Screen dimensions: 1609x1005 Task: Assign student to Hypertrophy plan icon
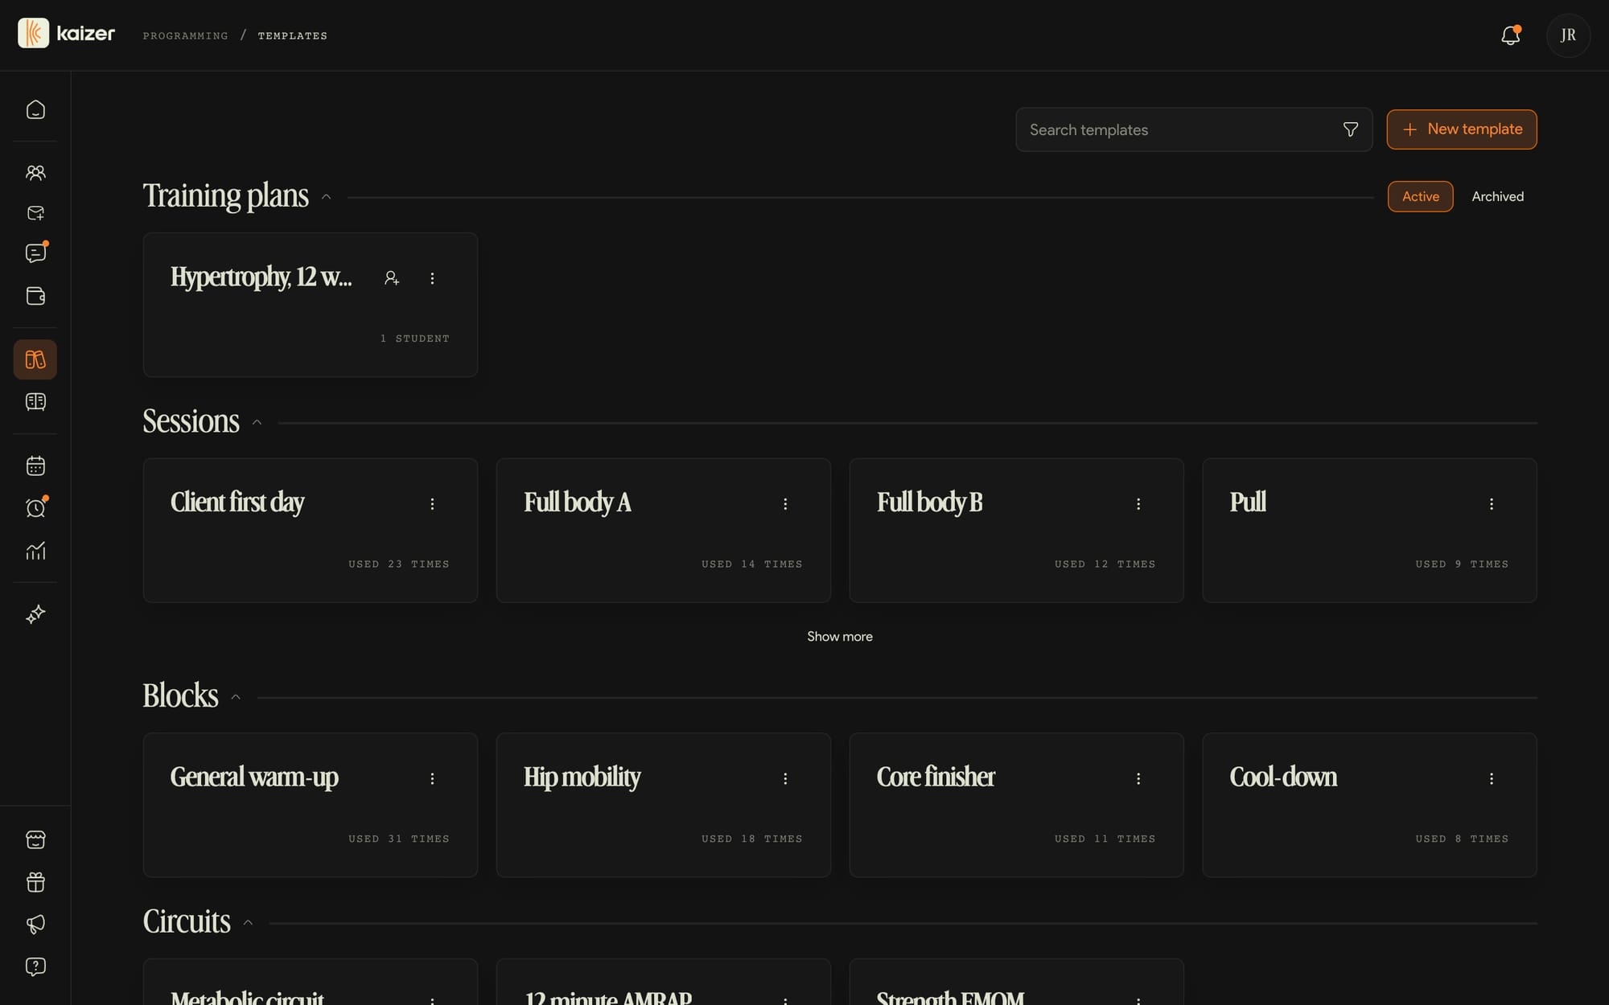click(392, 278)
